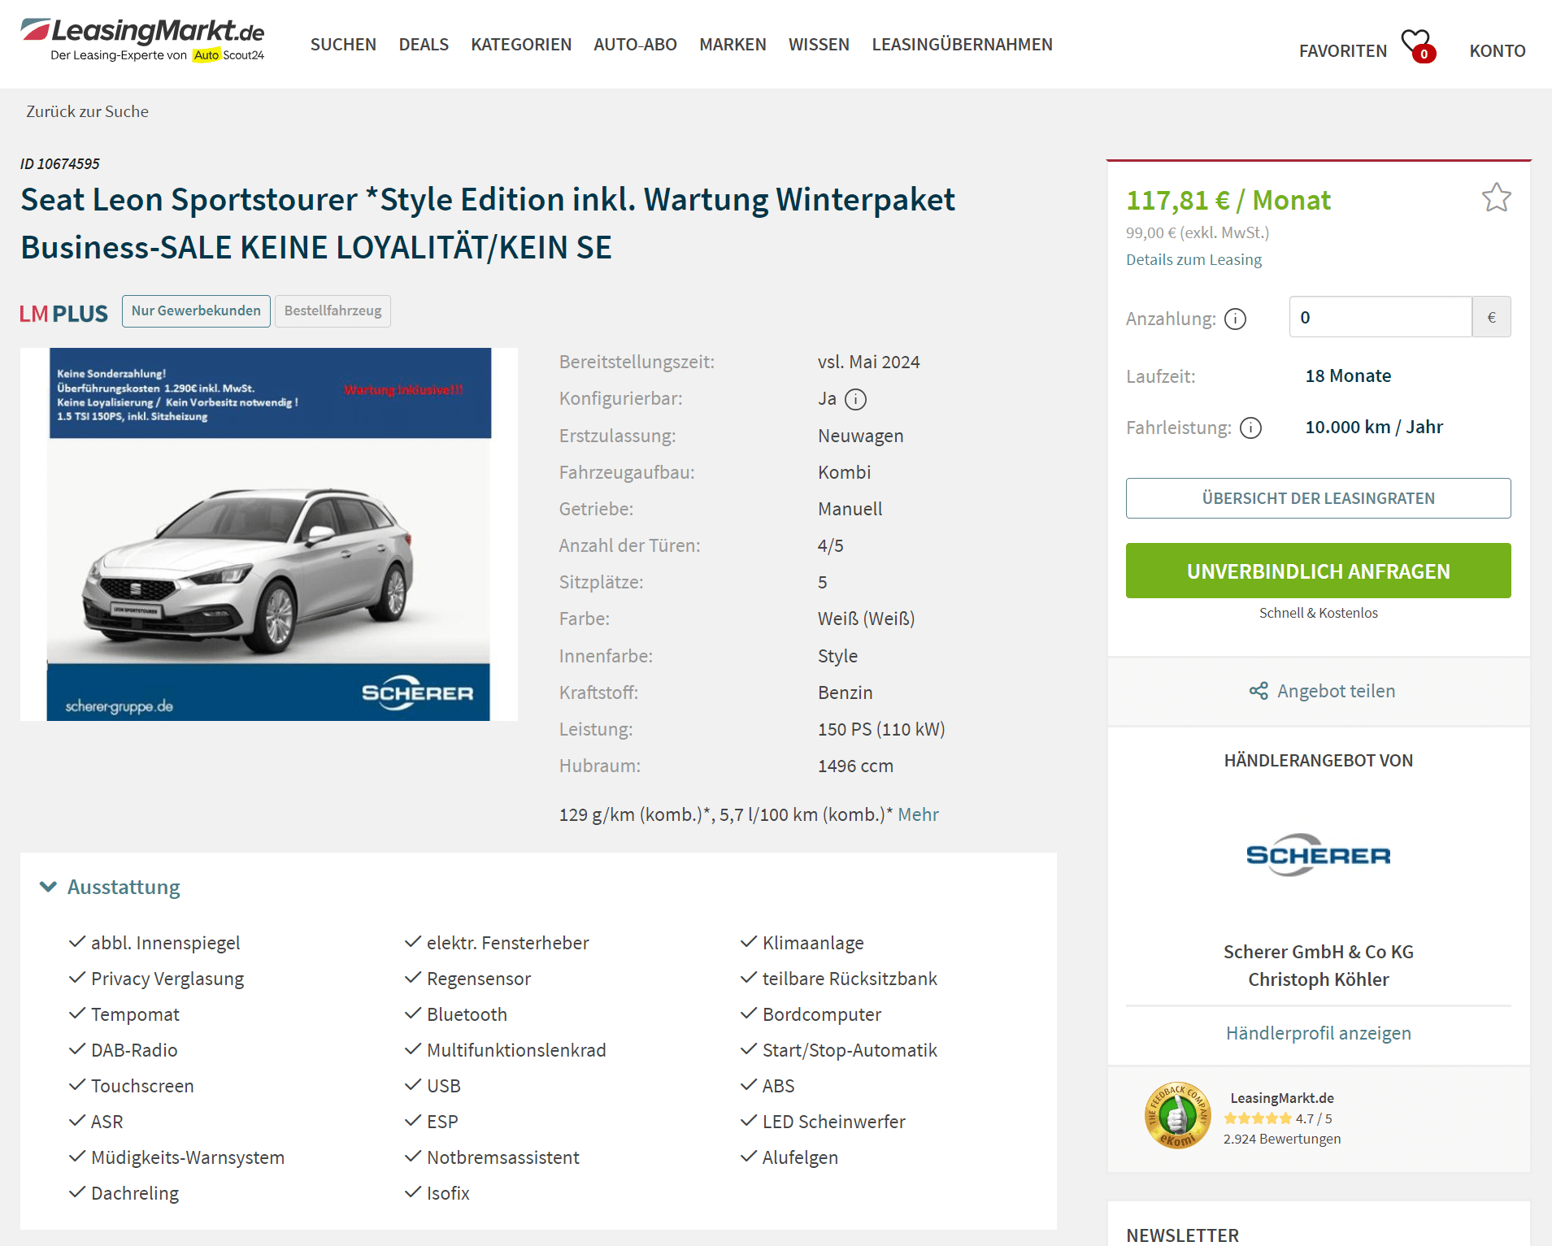Open the MARKEN menu
This screenshot has width=1552, height=1246.
pyautogui.click(x=733, y=45)
